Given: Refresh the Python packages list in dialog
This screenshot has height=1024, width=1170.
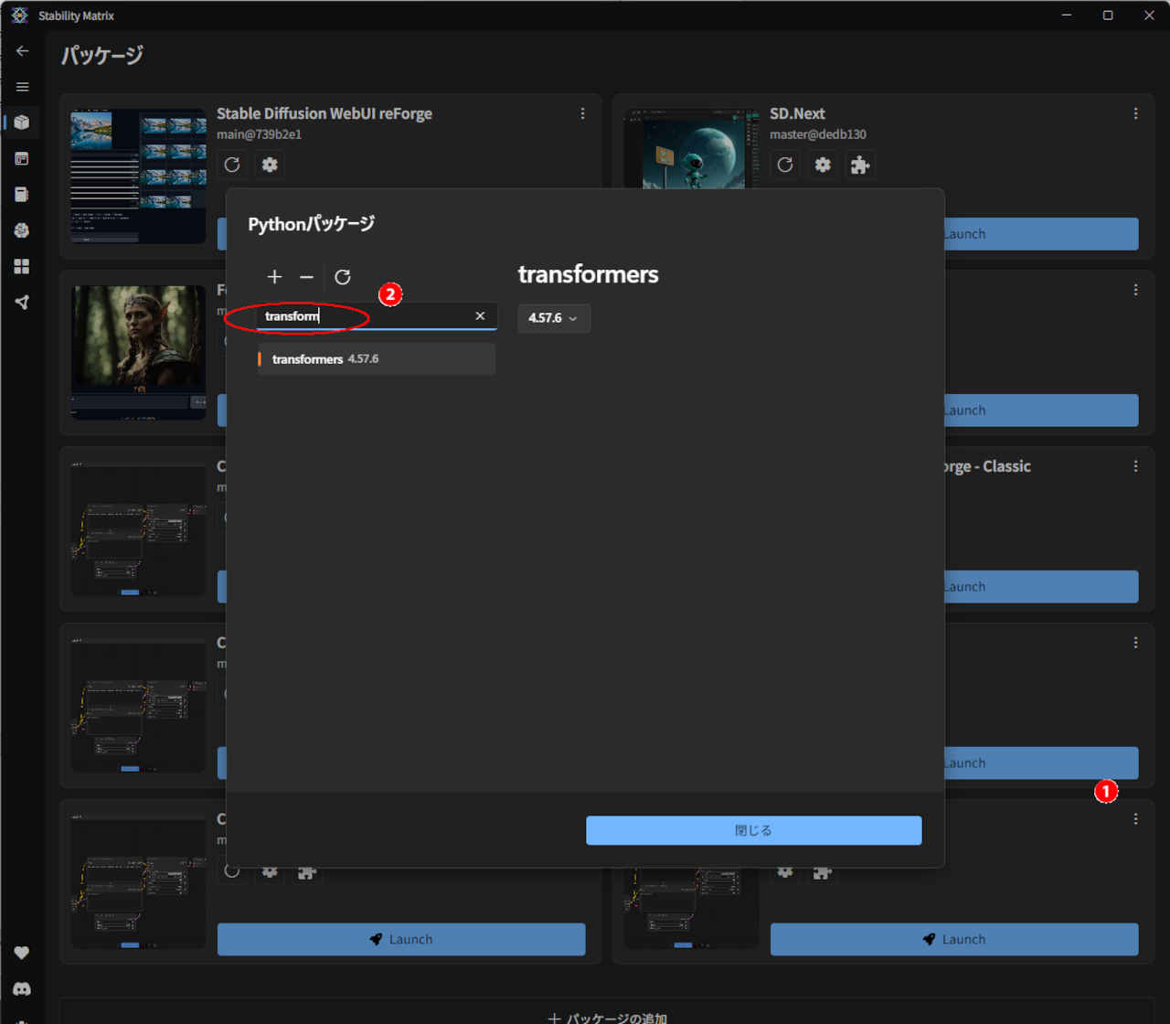Looking at the screenshot, I should tap(343, 277).
